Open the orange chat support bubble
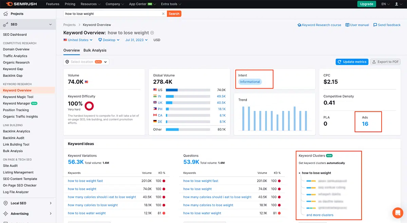This screenshot has height=223, width=407. 398,213
